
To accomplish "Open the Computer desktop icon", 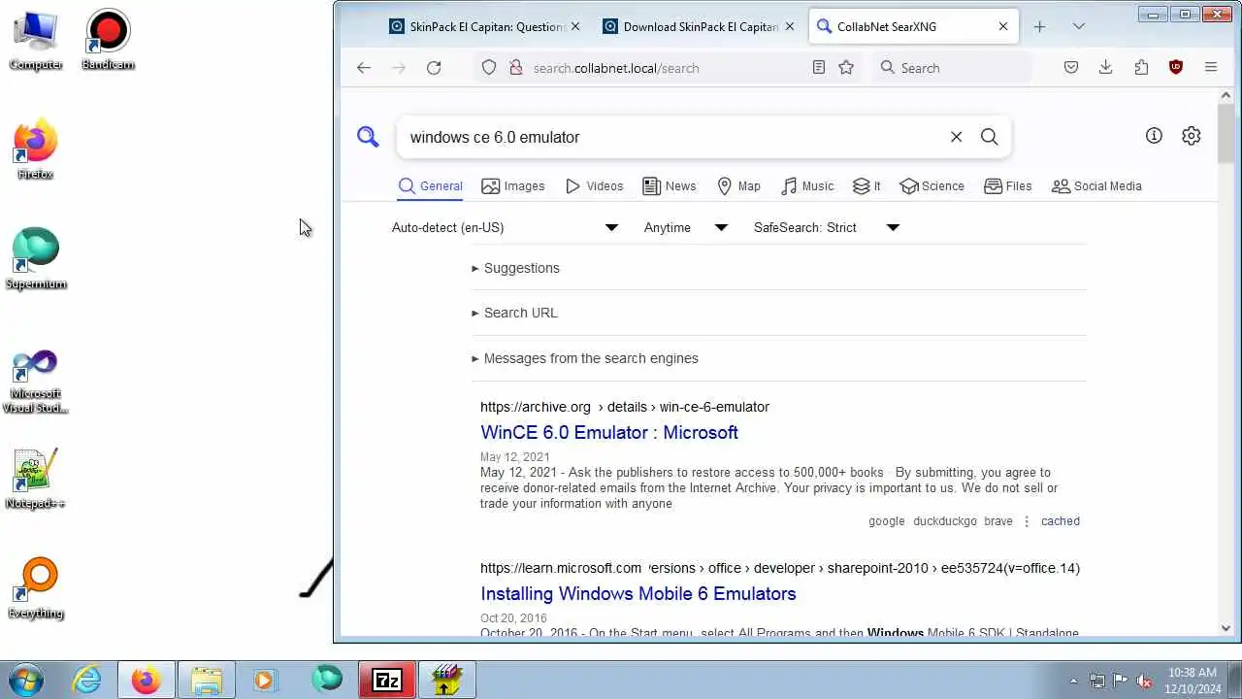I will tap(36, 41).
